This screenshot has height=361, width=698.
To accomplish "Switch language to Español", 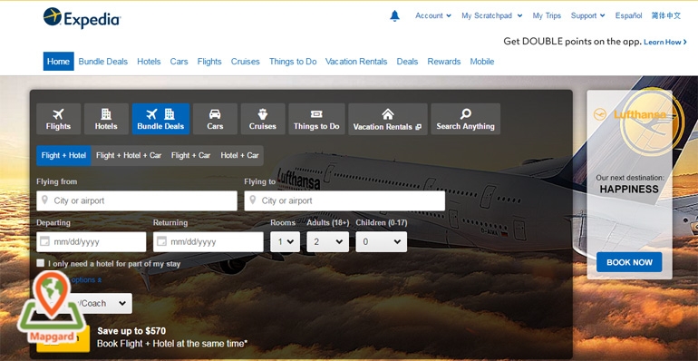I will 628,15.
